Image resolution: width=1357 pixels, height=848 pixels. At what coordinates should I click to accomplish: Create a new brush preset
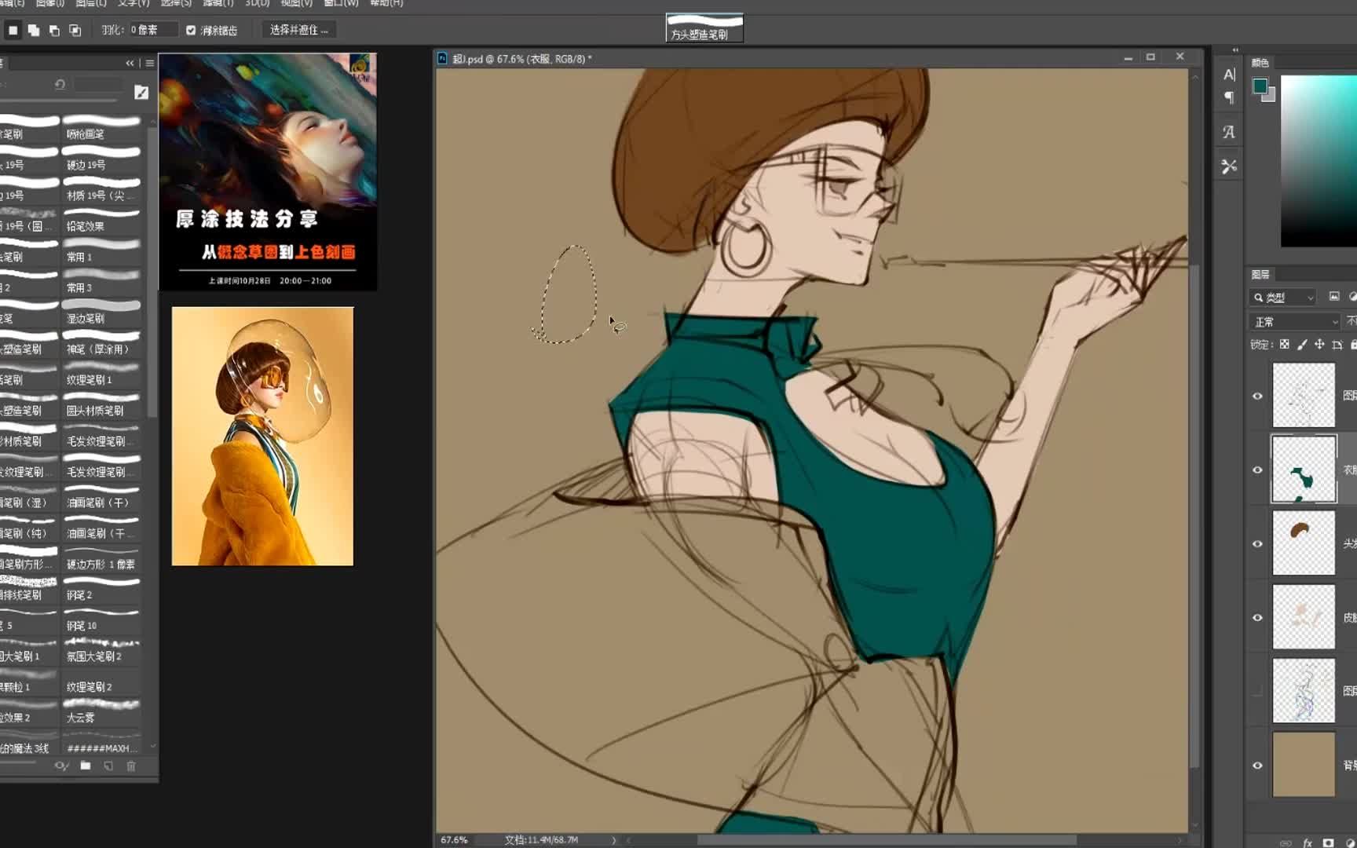coord(108,766)
